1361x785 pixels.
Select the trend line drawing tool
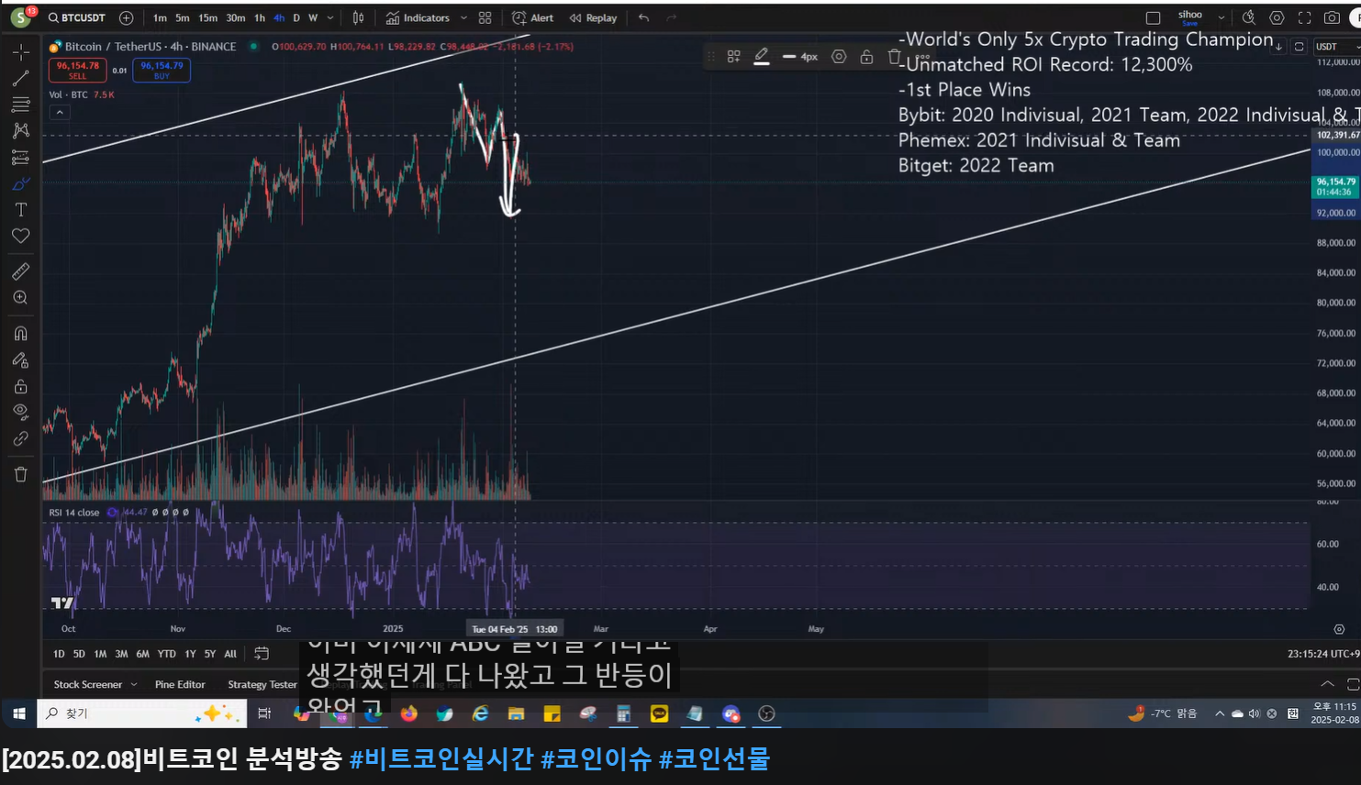[20, 79]
